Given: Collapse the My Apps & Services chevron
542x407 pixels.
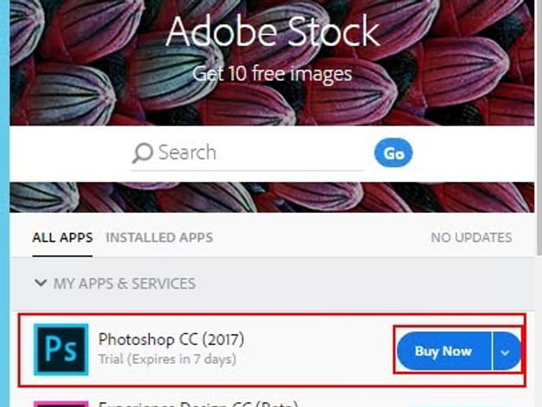Looking at the screenshot, I should pyautogui.click(x=41, y=284).
